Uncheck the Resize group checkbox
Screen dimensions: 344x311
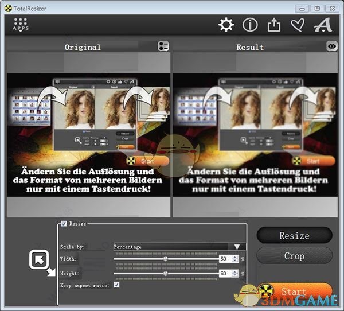pyautogui.click(x=64, y=224)
